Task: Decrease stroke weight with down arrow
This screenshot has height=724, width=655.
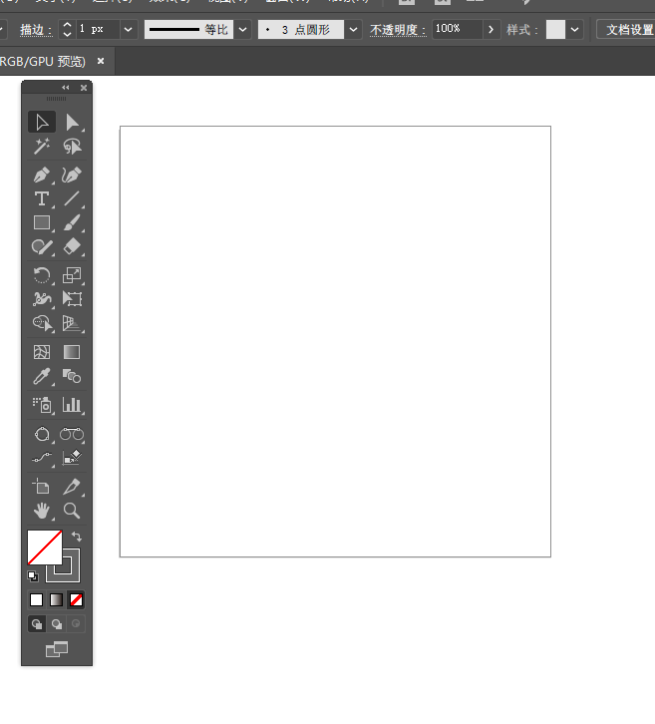Action: 67,34
